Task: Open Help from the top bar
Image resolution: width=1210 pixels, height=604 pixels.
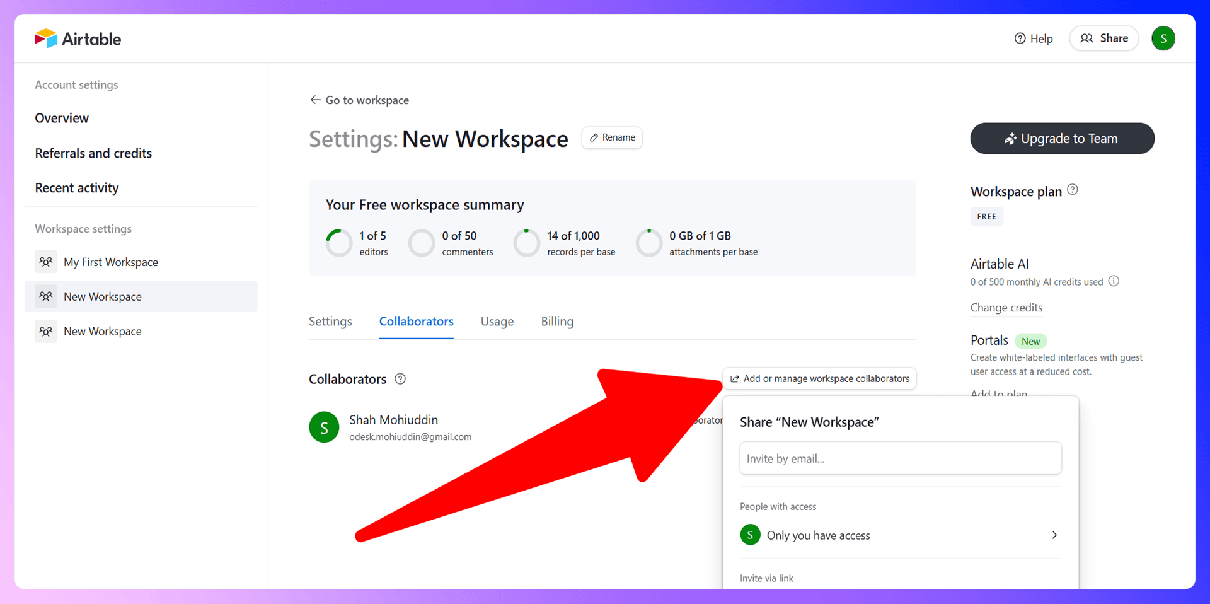Action: tap(1034, 38)
